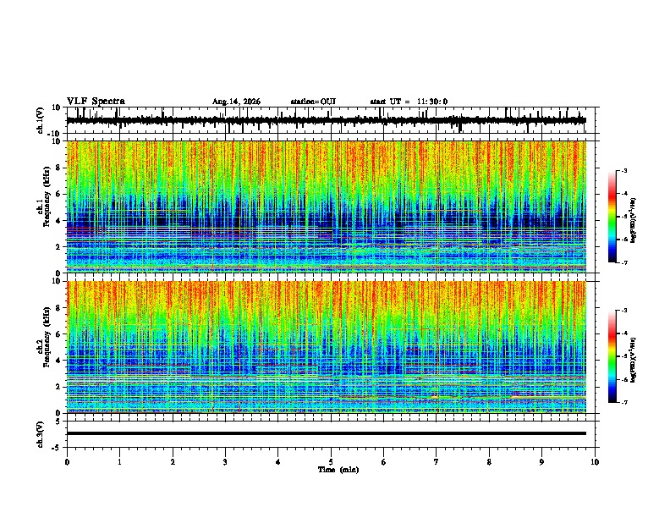Image resolution: width=670 pixels, height=518 pixels.
Task: Click the 'ch.1(V)' waveform axis label
Action: tap(41, 120)
